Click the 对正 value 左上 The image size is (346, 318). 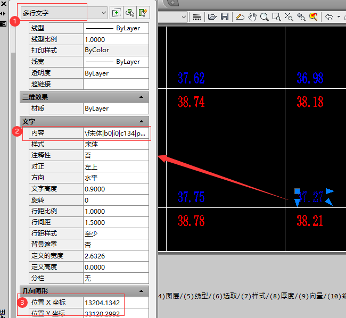tap(116, 166)
